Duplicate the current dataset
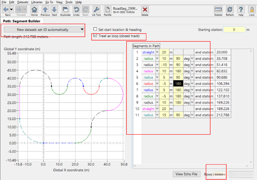The width and height of the screenshot is (257, 180). (x=65, y=10)
